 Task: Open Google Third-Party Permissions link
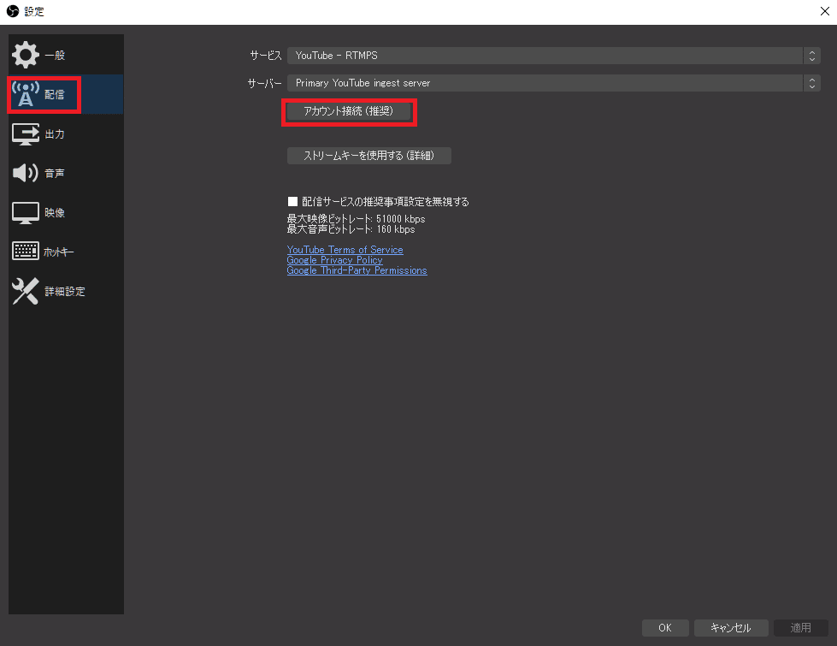[357, 270]
